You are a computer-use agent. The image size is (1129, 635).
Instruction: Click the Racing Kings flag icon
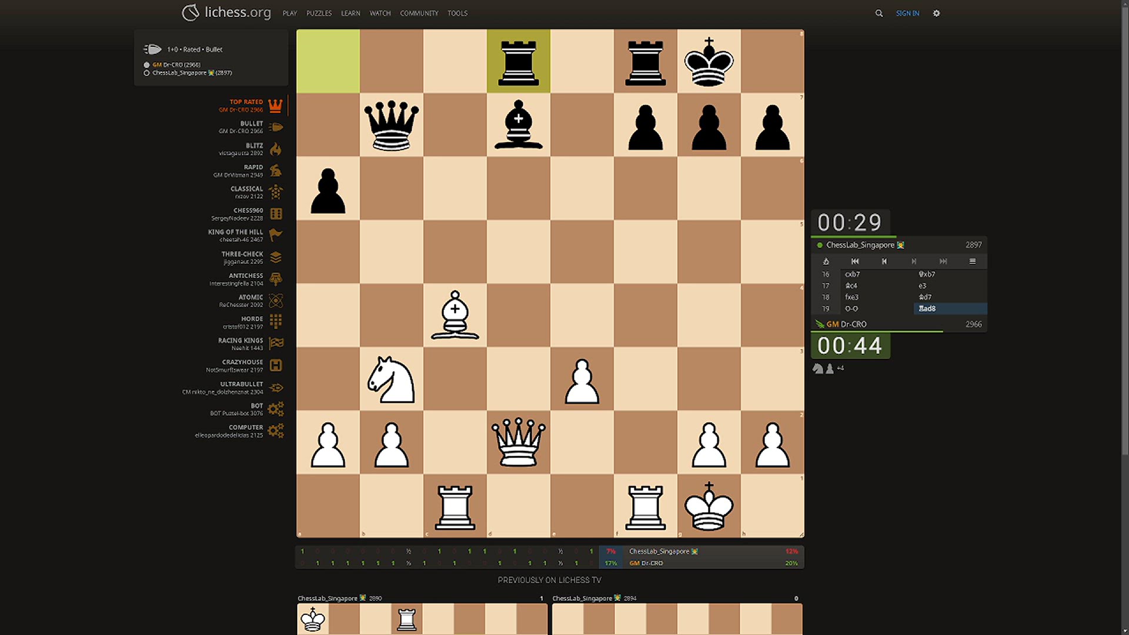point(276,343)
